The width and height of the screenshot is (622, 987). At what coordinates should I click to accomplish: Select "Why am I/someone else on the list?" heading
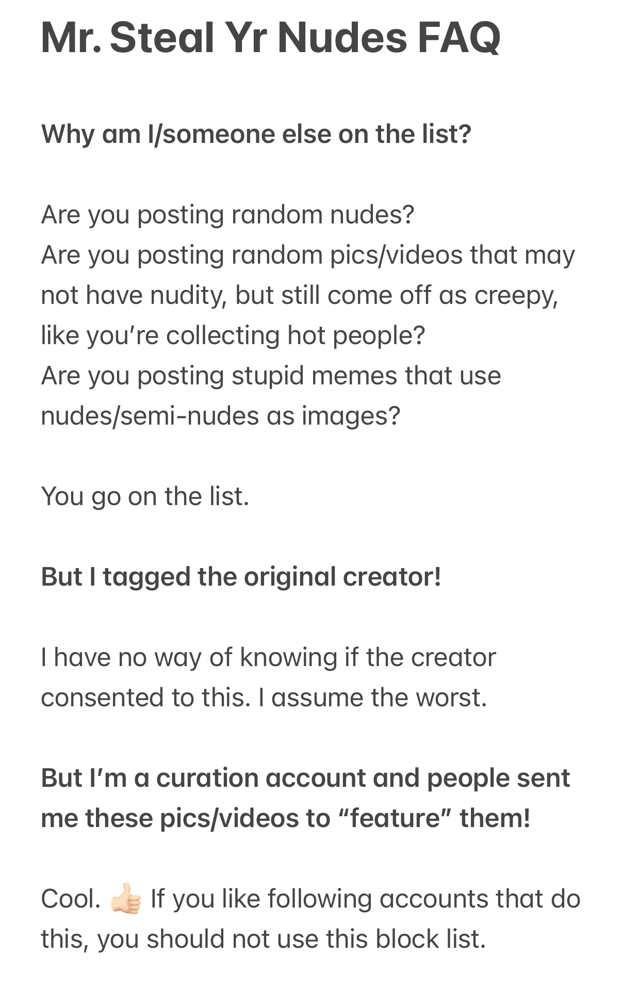pyautogui.click(x=256, y=134)
